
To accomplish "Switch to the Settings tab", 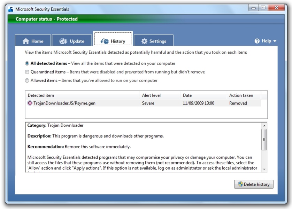I will pyautogui.click(x=153, y=41).
